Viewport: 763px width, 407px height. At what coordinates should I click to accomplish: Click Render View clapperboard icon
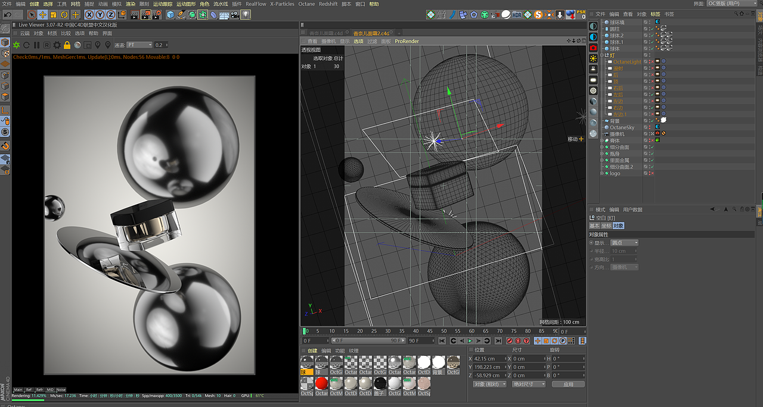135,15
